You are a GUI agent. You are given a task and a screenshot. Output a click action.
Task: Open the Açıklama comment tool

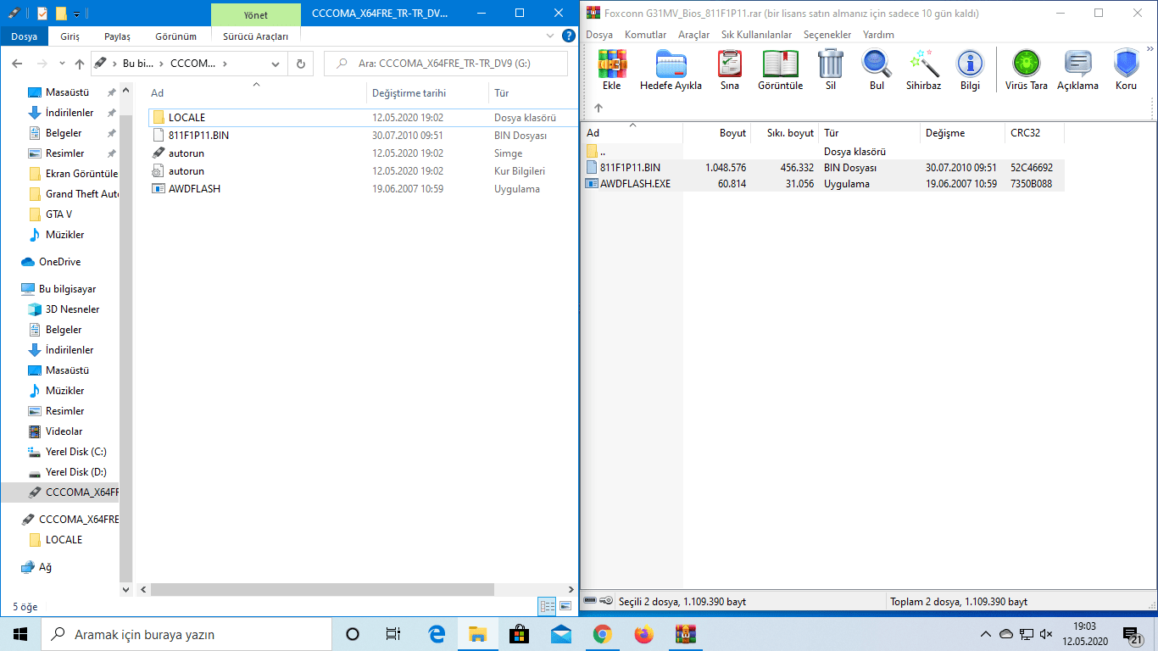[x=1077, y=70]
